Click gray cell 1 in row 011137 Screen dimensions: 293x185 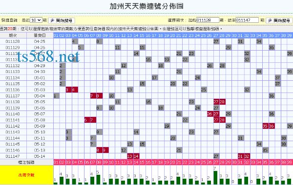(56, 96)
